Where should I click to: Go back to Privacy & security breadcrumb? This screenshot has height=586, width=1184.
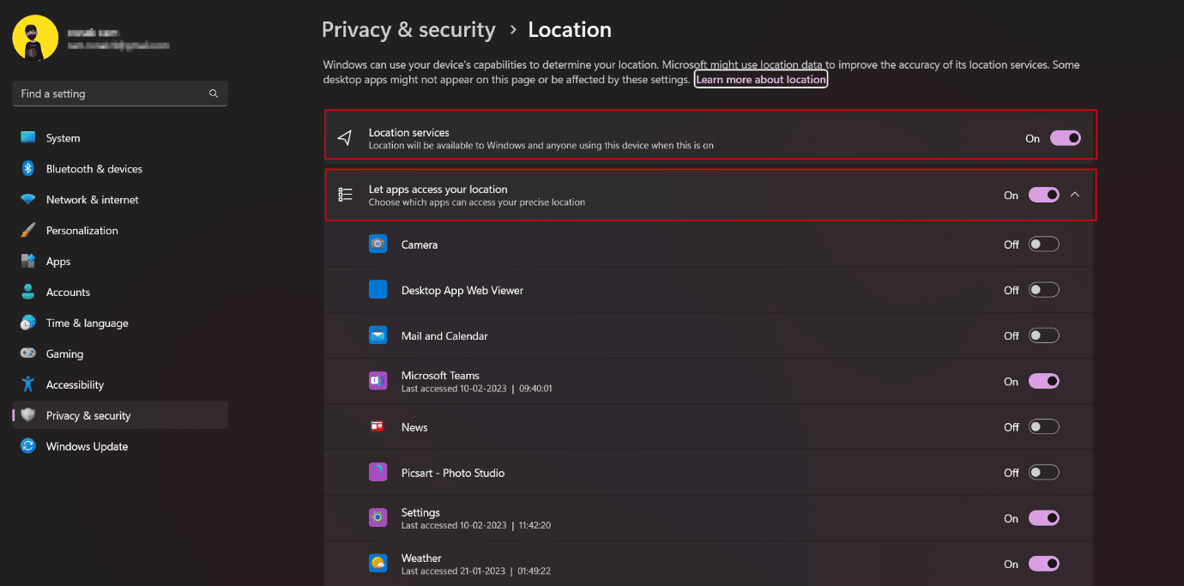(408, 30)
